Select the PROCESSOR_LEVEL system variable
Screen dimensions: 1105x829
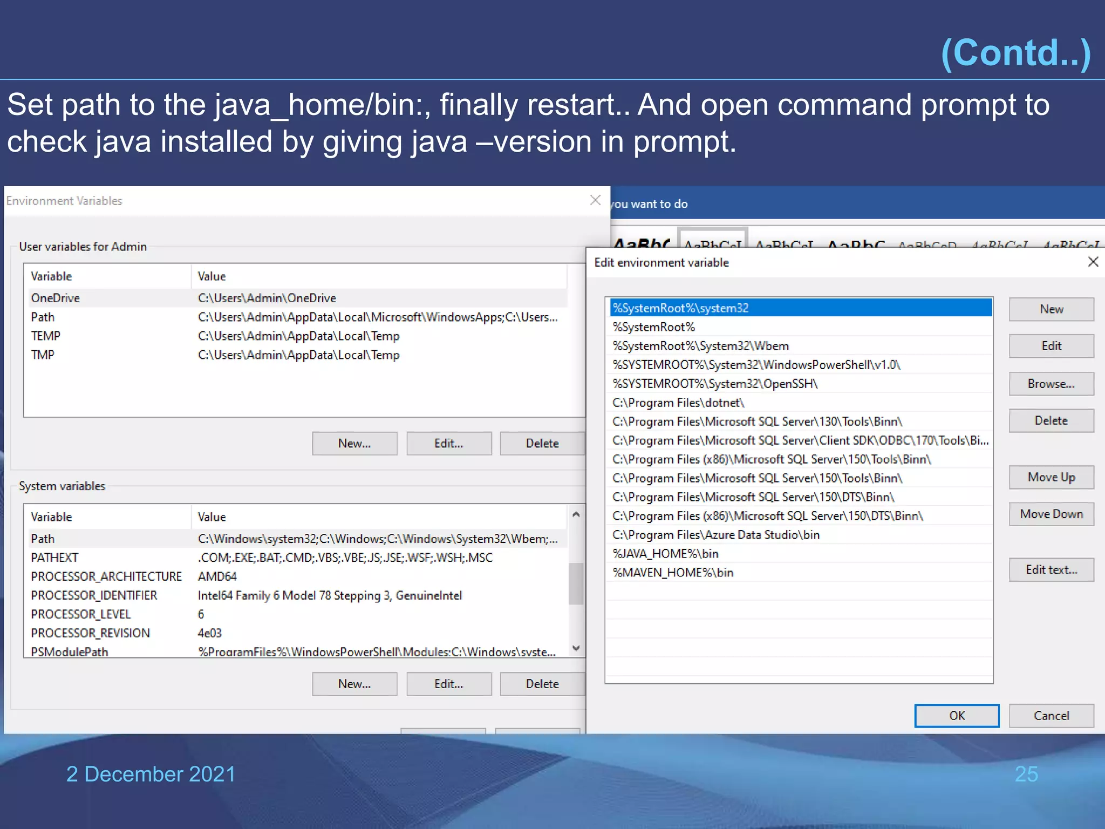(297, 614)
